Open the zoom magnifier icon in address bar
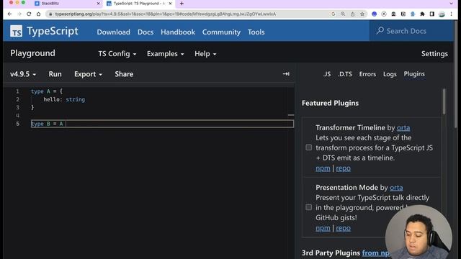 click(x=343, y=14)
